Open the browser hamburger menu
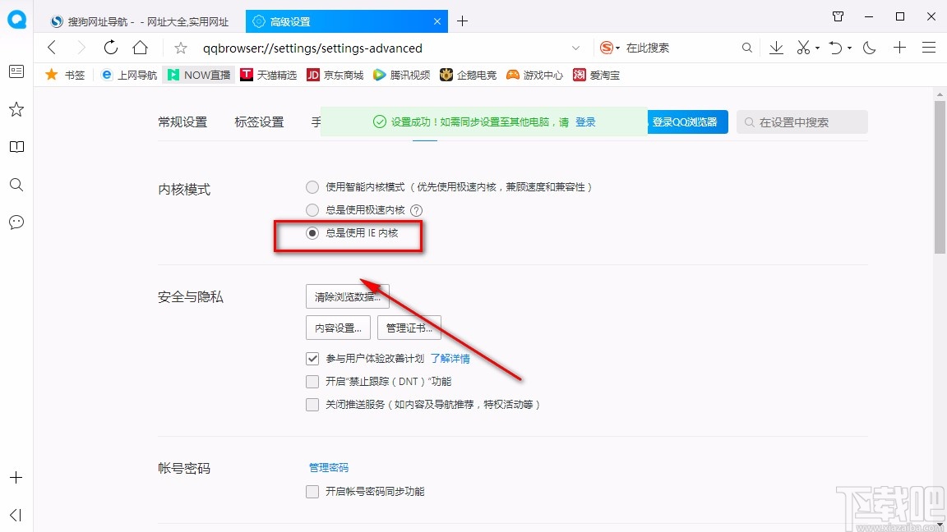This screenshot has height=532, width=947. coord(930,48)
